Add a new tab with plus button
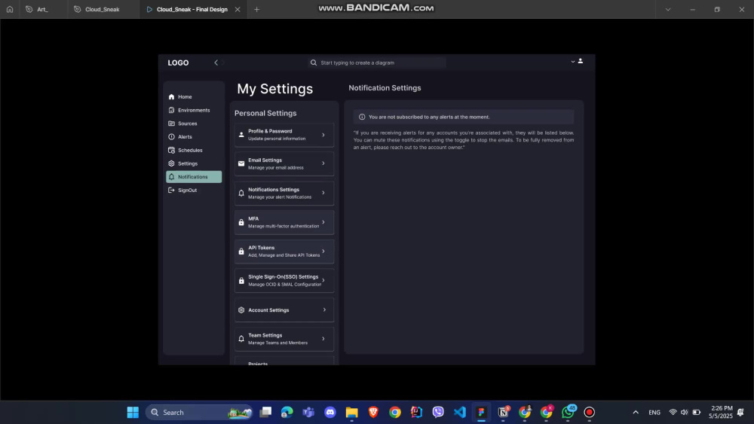 pyautogui.click(x=257, y=9)
